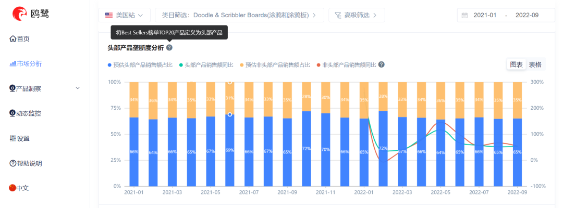Click help icon beside 头部产品垄断度分析
This screenshot has height=208, width=563.
(169, 47)
